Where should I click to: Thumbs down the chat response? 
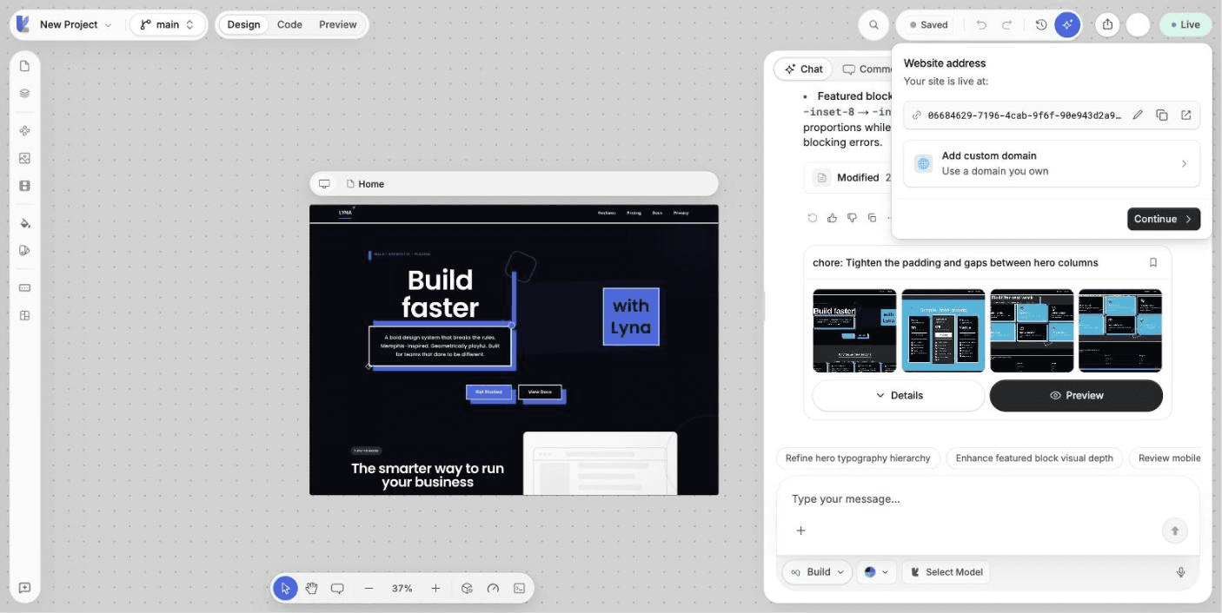point(852,218)
